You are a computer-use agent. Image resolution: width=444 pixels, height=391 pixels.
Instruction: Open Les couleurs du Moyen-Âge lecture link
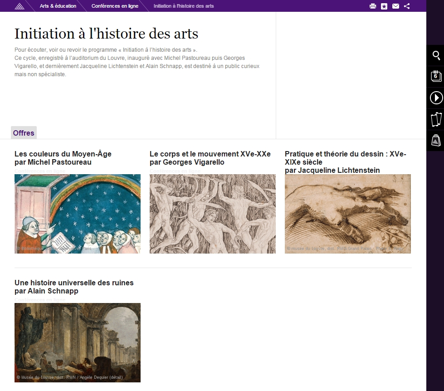(63, 158)
